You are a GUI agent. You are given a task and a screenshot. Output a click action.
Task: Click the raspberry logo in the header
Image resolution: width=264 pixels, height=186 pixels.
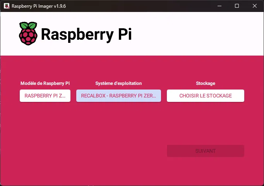click(28, 34)
